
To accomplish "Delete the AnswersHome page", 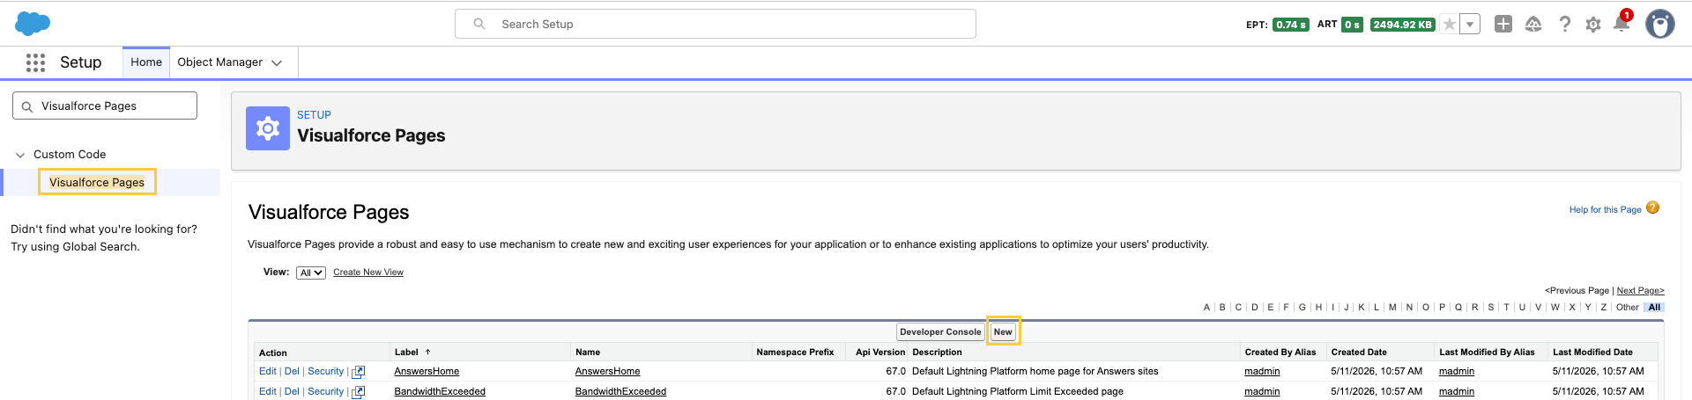I will [292, 371].
